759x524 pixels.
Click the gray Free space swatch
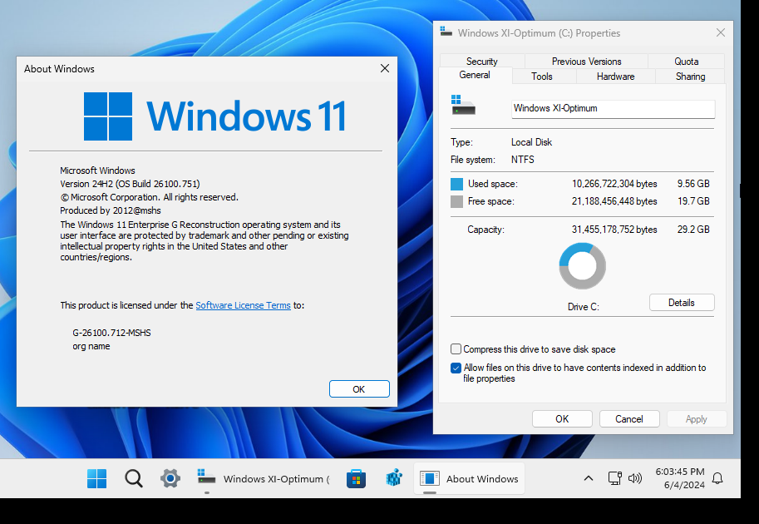click(x=456, y=201)
